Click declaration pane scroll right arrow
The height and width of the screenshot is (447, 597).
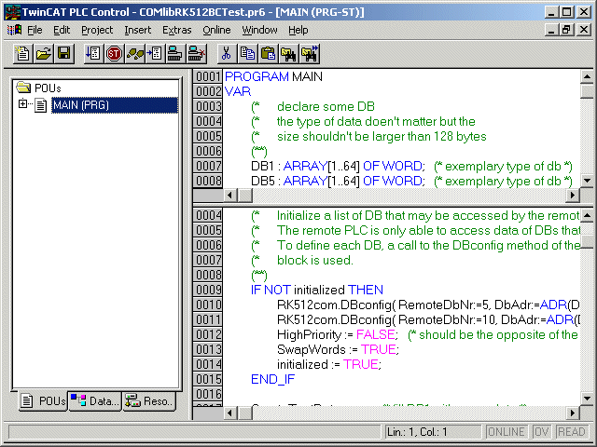click(572, 196)
